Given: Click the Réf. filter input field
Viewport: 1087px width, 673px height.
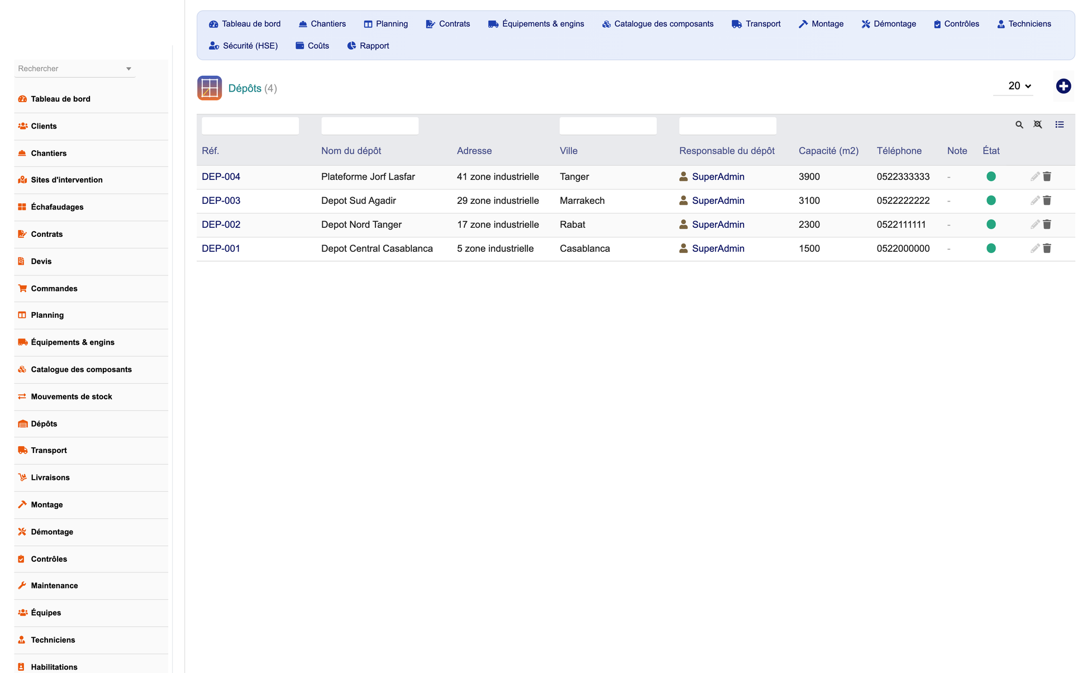Looking at the screenshot, I should tap(250, 126).
